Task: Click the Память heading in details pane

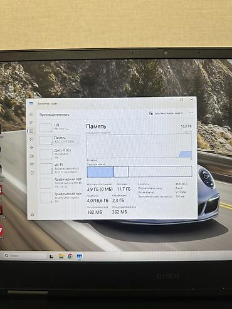Action: point(96,126)
